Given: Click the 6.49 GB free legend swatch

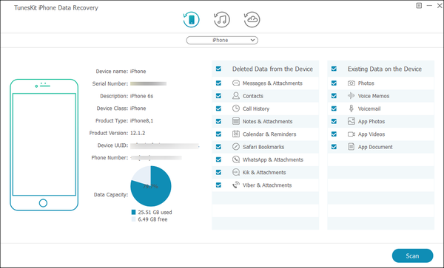Looking at the screenshot, I should [134, 219].
